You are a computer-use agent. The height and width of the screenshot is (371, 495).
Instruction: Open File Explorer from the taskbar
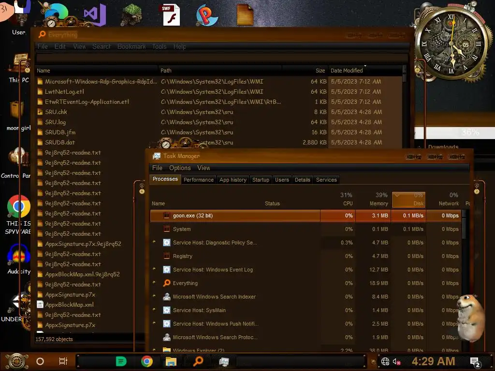point(171,361)
